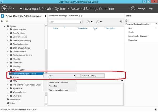The width and height of the screenshot is (158, 112).
Task: Click New in the Tasks pane
Action: 130,28
